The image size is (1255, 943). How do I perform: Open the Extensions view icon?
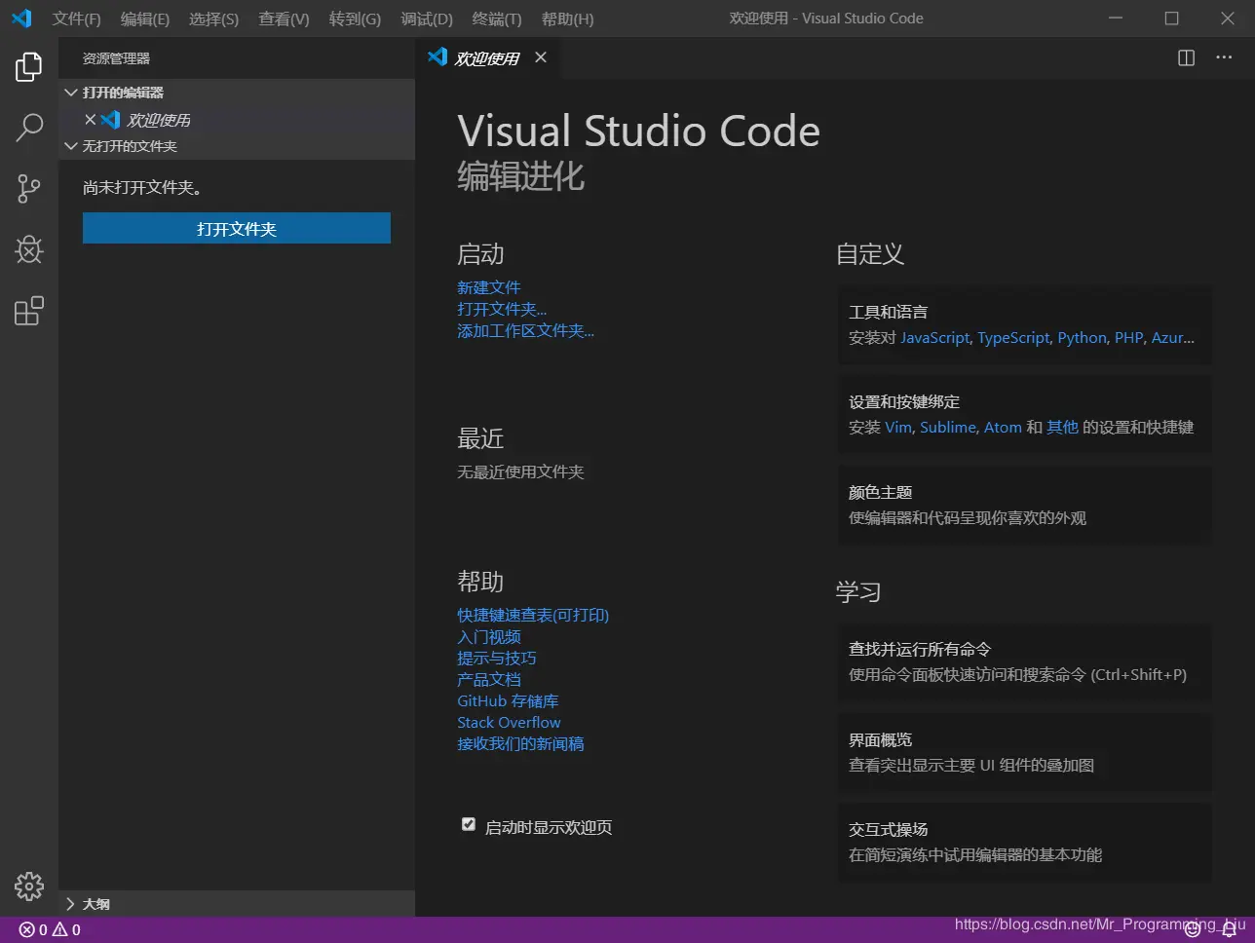(x=29, y=311)
